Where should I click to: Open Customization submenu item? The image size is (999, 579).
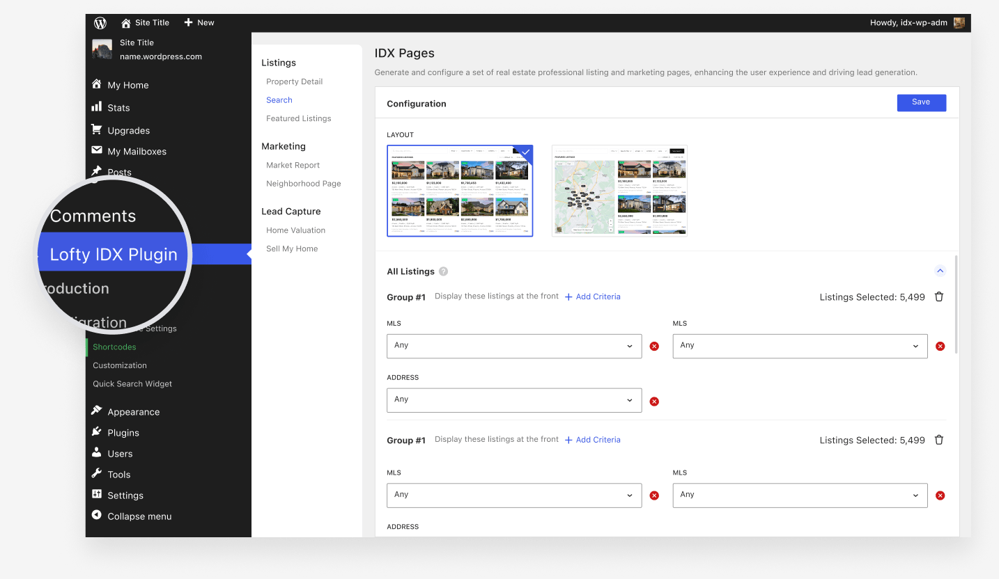120,365
